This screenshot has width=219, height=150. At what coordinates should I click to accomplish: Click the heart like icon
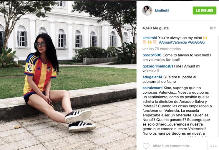(x=146, y=146)
